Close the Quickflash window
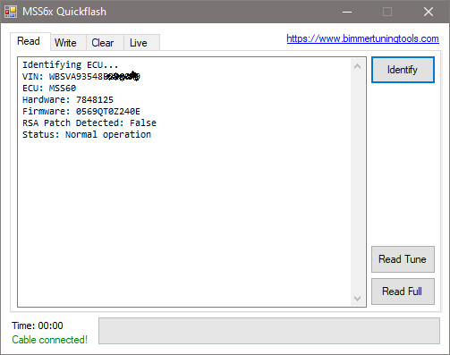 click(429, 12)
